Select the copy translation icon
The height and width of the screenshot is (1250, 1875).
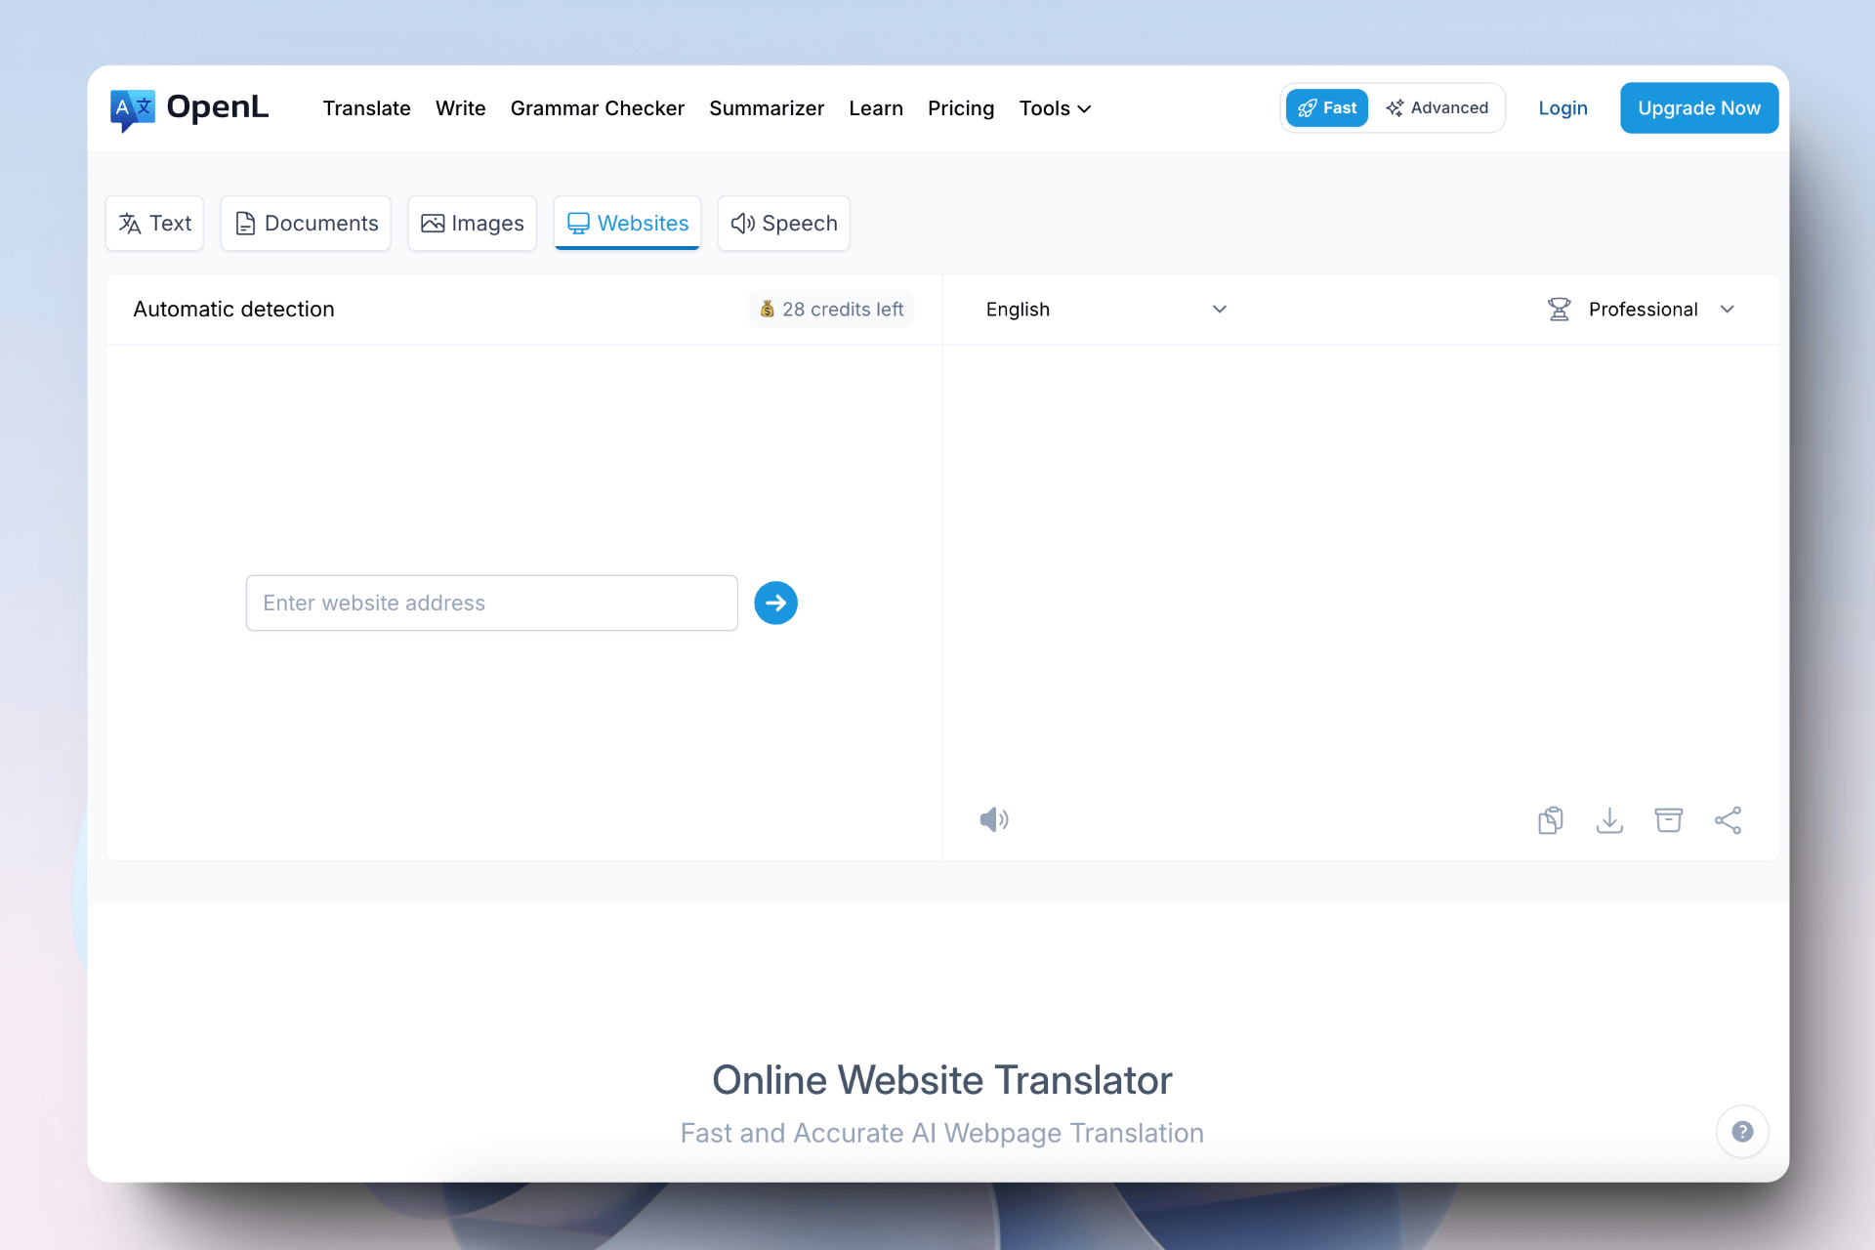[x=1550, y=820]
